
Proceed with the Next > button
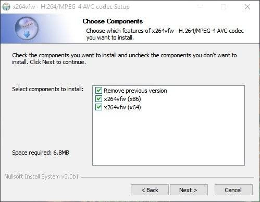[x=189, y=190]
